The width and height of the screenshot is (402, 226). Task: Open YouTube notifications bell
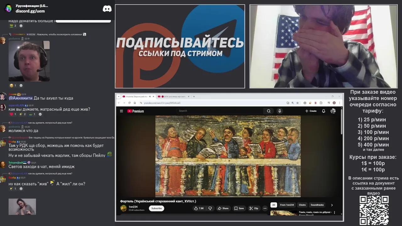[x=323, y=111]
